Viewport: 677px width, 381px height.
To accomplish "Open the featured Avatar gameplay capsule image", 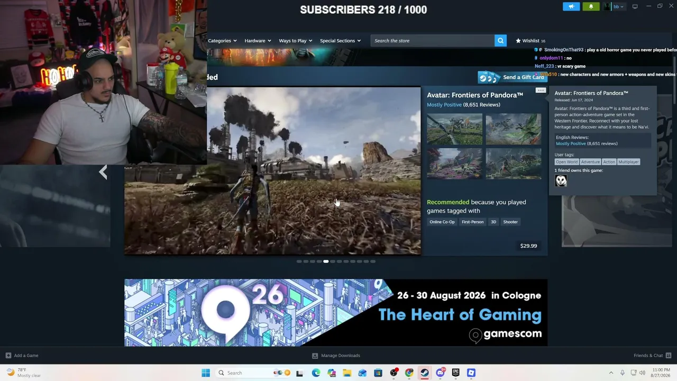I will point(272,170).
